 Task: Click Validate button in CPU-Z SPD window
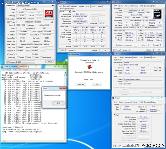pos(94,51)
